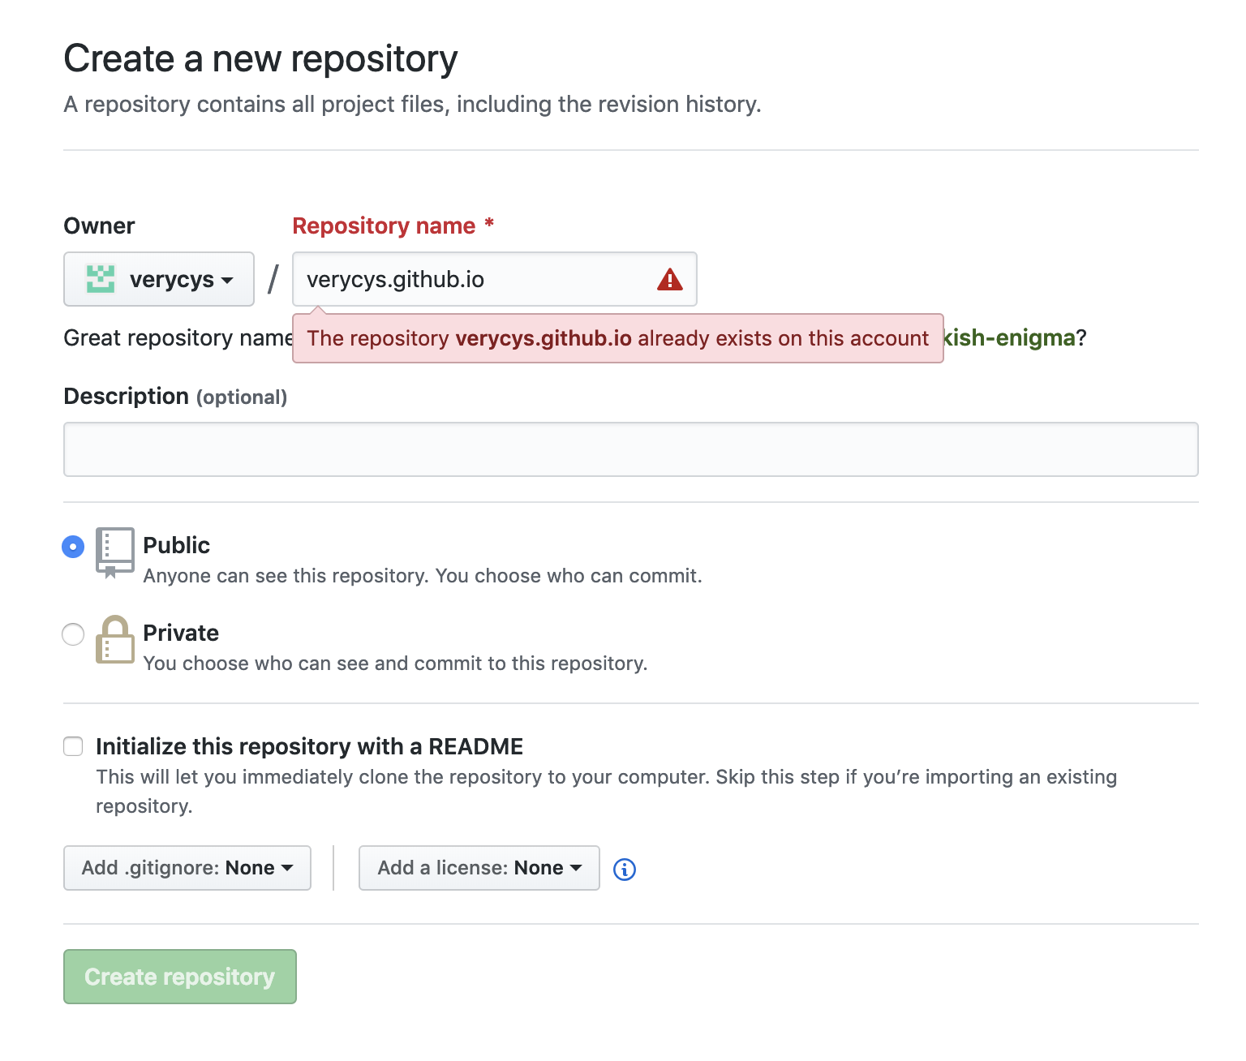Click the Public repository book icon

point(114,552)
